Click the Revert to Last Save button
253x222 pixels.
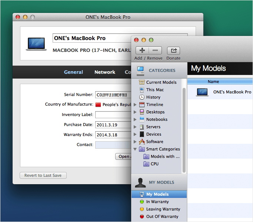pos(43,175)
